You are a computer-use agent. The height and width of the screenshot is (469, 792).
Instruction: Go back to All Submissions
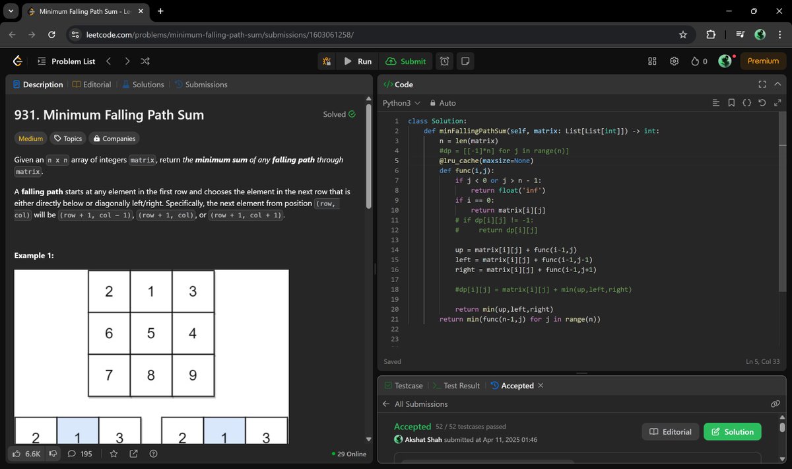coord(414,404)
